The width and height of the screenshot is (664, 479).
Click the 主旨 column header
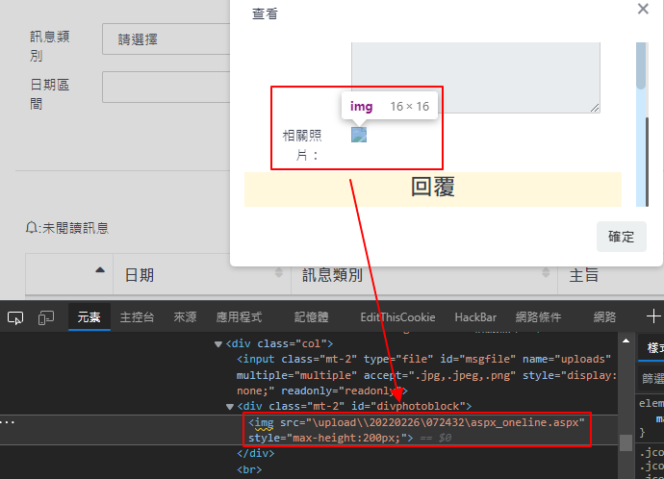pyautogui.click(x=610, y=275)
